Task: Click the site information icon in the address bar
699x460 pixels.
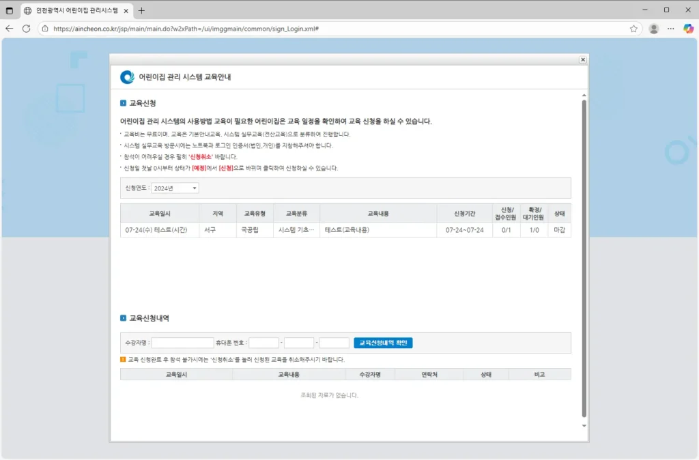Action: point(44,29)
